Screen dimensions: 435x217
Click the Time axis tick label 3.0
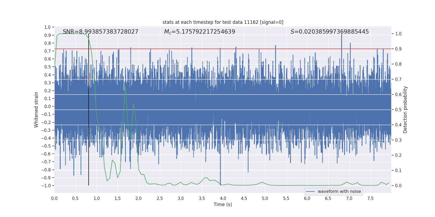181,199
